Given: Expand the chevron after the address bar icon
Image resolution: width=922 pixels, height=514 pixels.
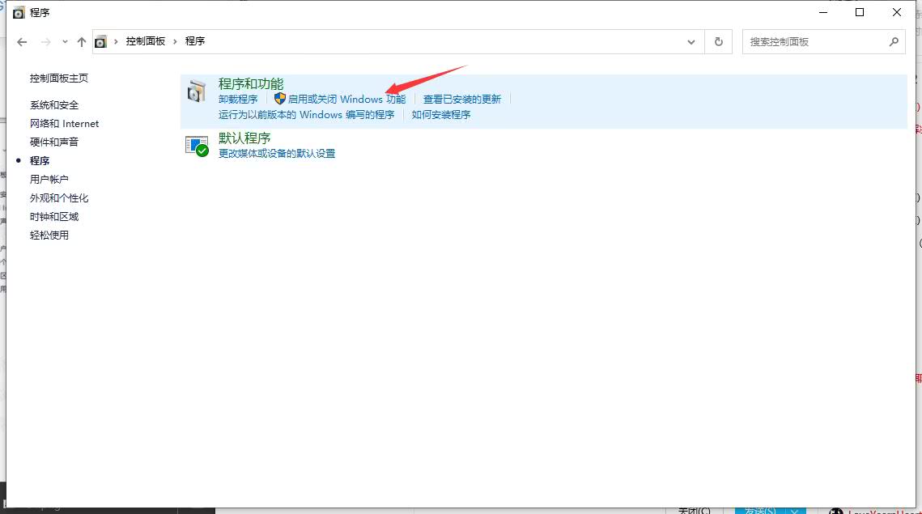Looking at the screenshot, I should (x=116, y=42).
